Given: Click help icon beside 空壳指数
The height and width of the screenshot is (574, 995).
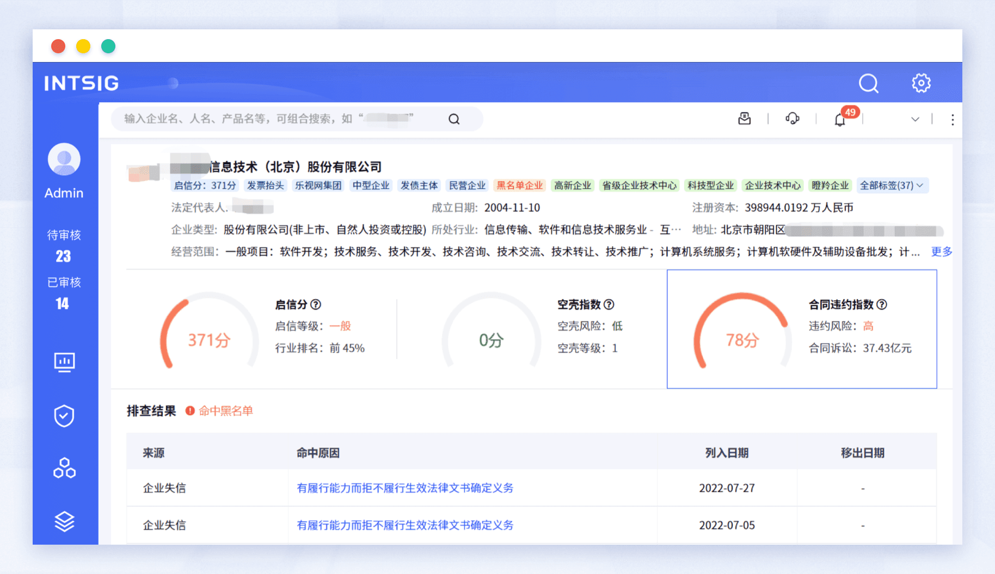Looking at the screenshot, I should point(609,304).
